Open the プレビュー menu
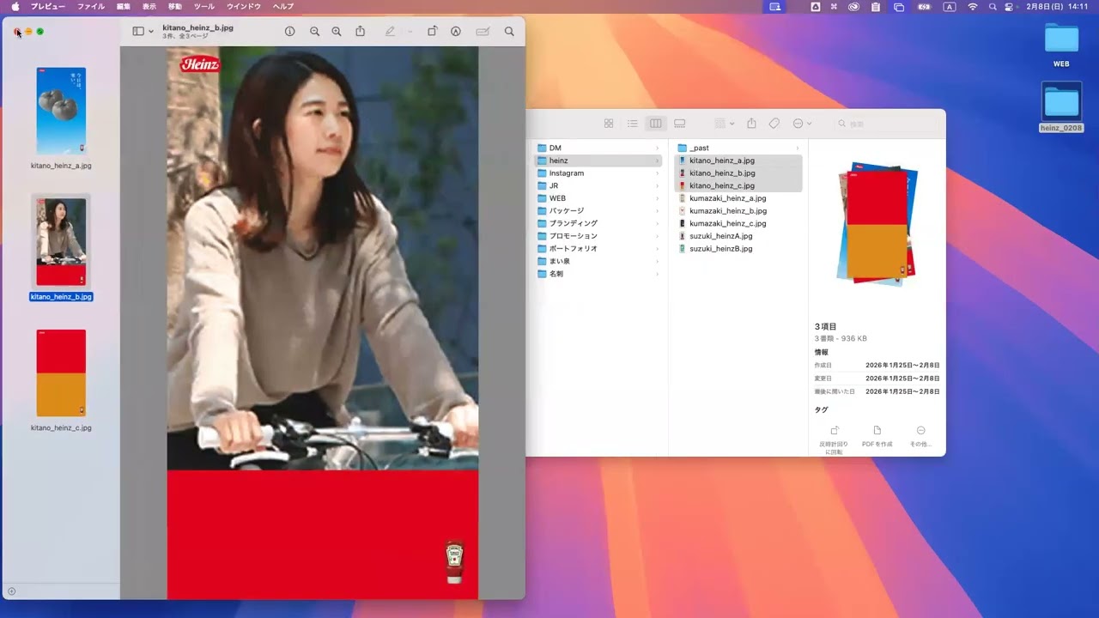The height and width of the screenshot is (618, 1099). [48, 6]
